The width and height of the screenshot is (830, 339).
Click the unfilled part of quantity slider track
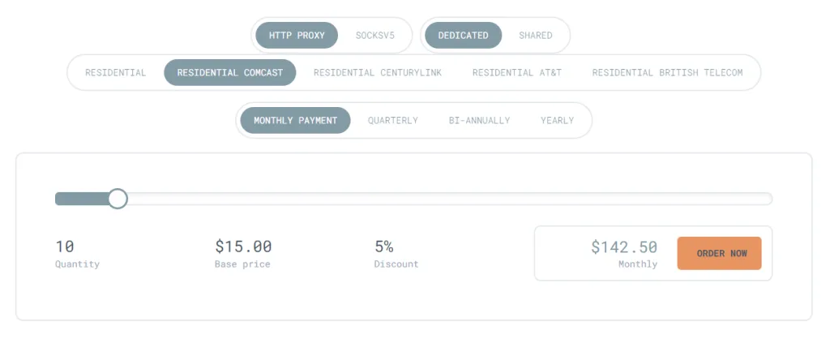coord(446,199)
